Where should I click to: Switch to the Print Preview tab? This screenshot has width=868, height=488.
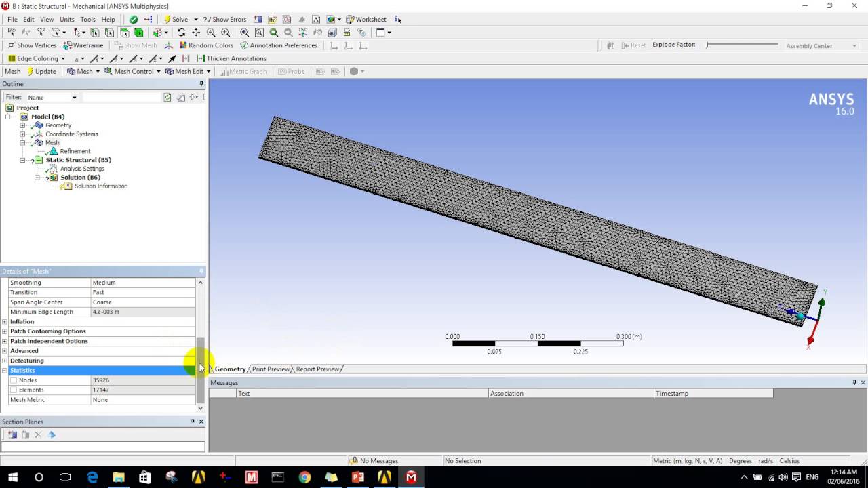271,369
